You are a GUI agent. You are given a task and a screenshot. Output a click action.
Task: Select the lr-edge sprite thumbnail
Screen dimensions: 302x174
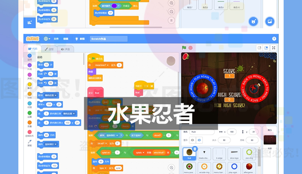tap(219, 154)
